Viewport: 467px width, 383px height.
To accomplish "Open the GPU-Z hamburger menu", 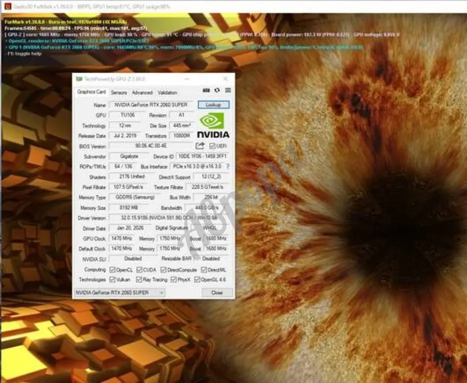I will coord(228,90).
